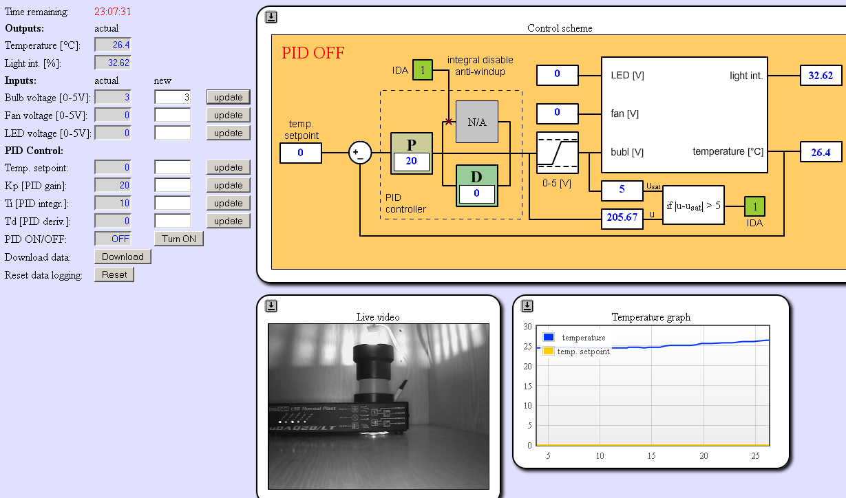Update the Td PID deriv. value
846x498 pixels.
coord(229,221)
